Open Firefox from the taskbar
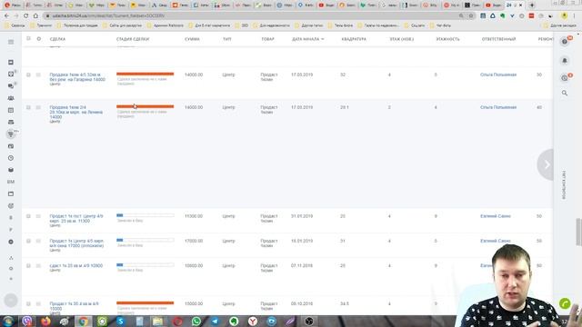582x327 pixels. click(45, 321)
